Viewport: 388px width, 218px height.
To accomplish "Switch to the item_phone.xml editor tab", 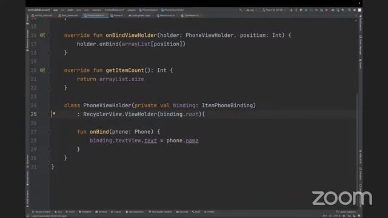I will [x=68, y=16].
